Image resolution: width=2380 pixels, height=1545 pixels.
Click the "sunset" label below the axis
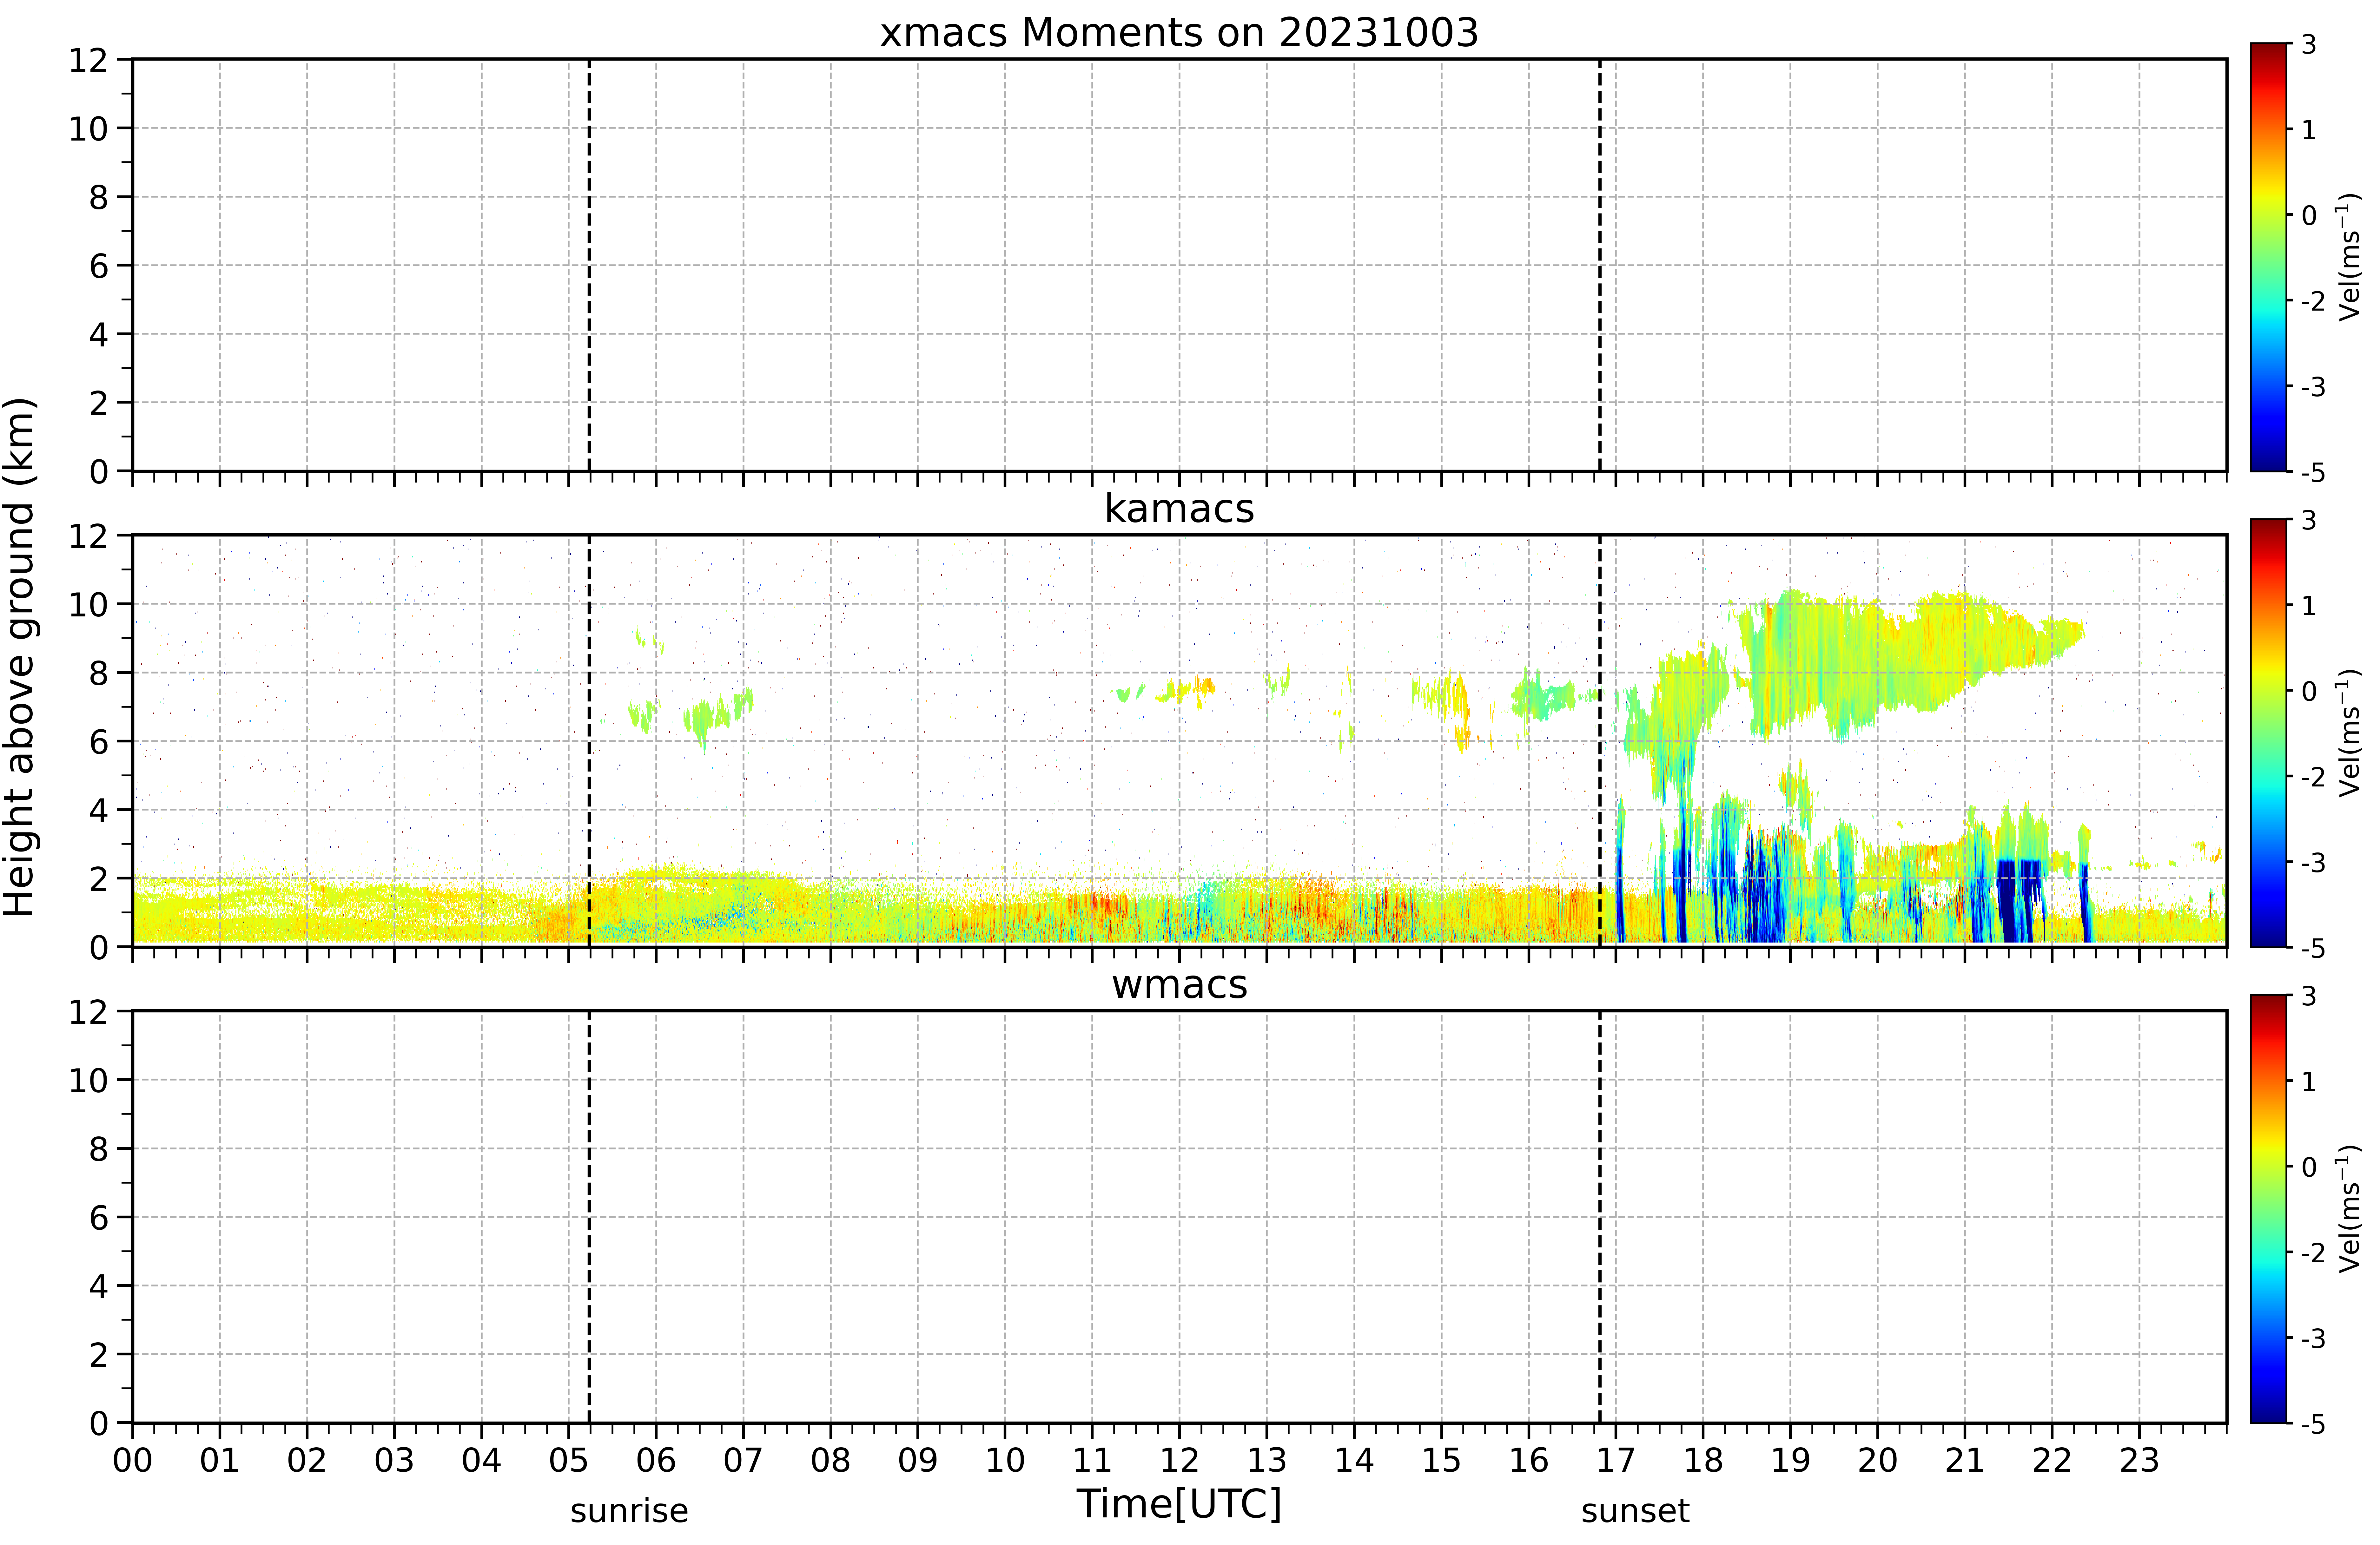[x=1635, y=1511]
